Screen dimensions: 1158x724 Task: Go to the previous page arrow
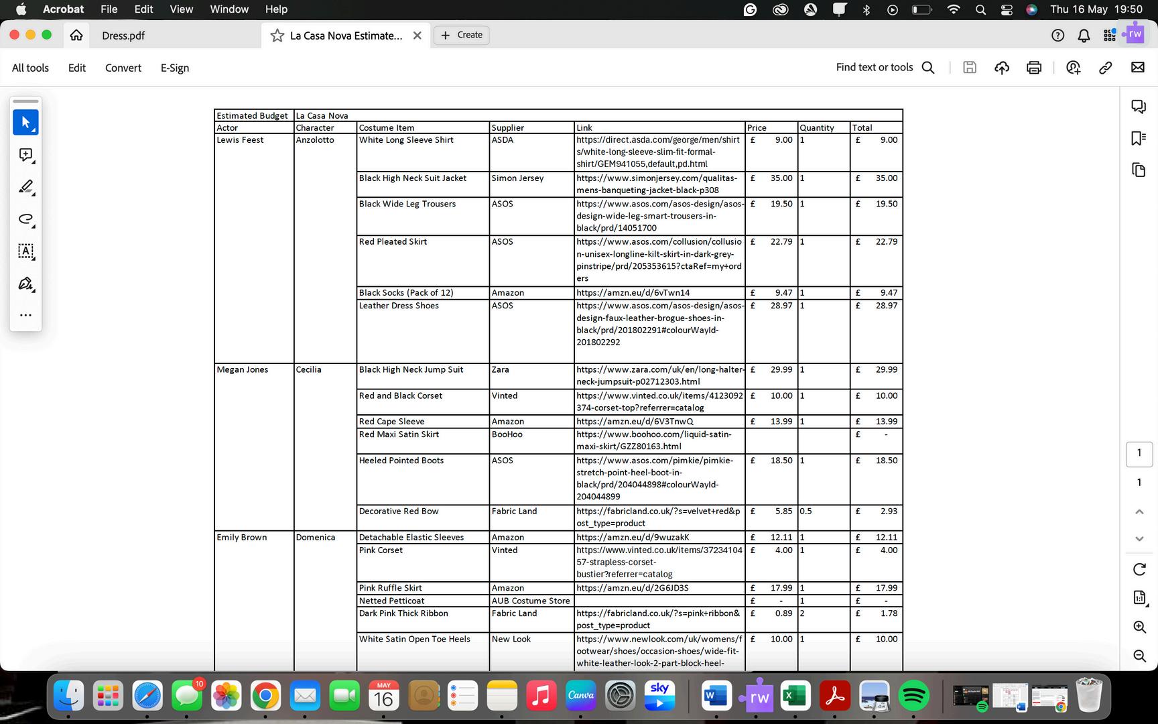tap(1139, 511)
